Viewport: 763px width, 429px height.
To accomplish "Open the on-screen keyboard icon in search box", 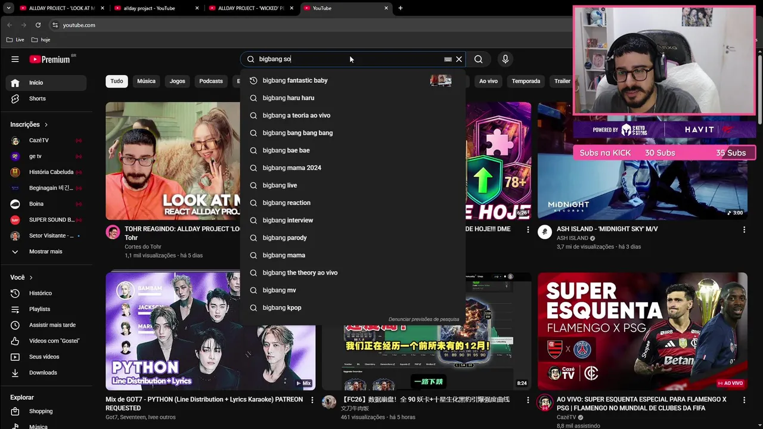I will point(448,60).
